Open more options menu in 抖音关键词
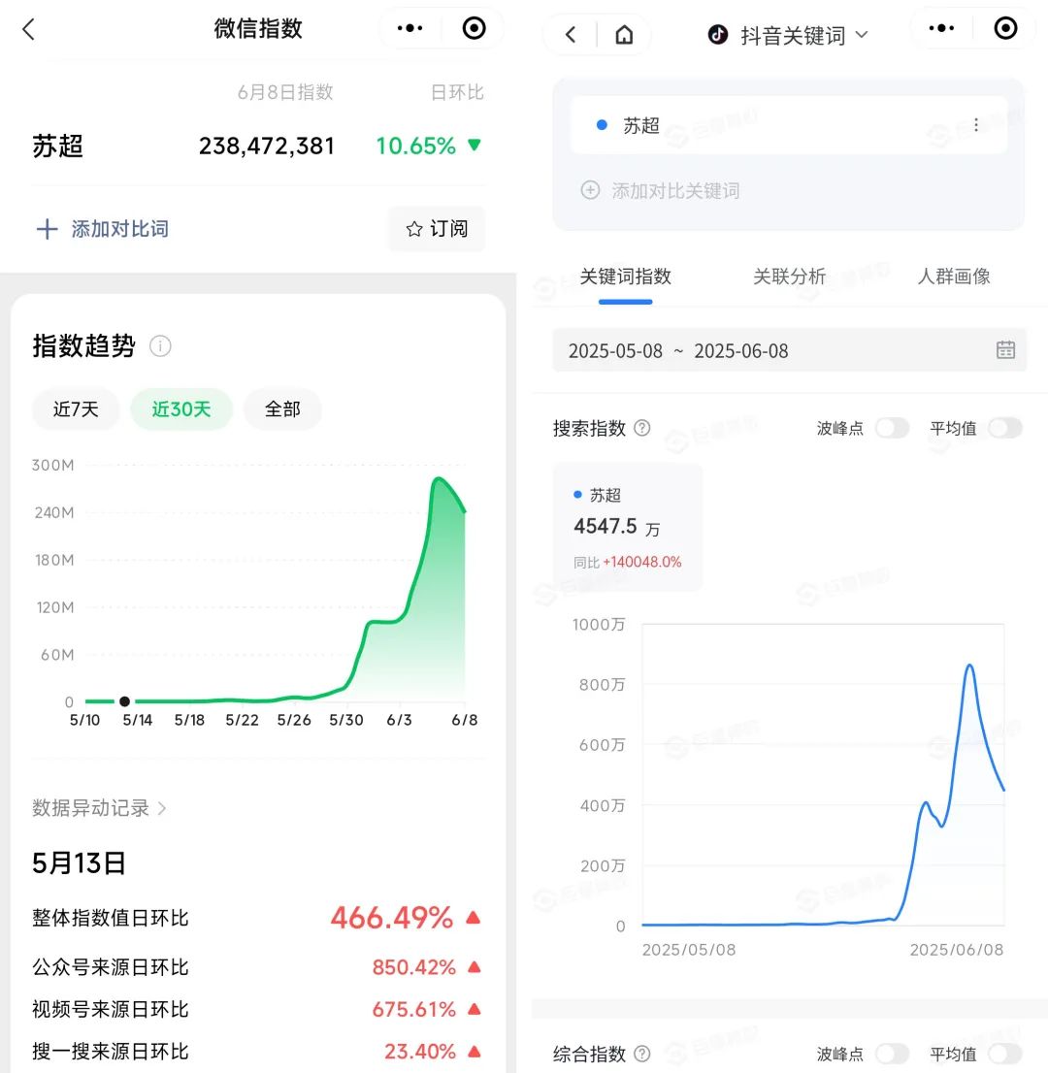The width and height of the screenshot is (1048, 1073). click(x=941, y=28)
